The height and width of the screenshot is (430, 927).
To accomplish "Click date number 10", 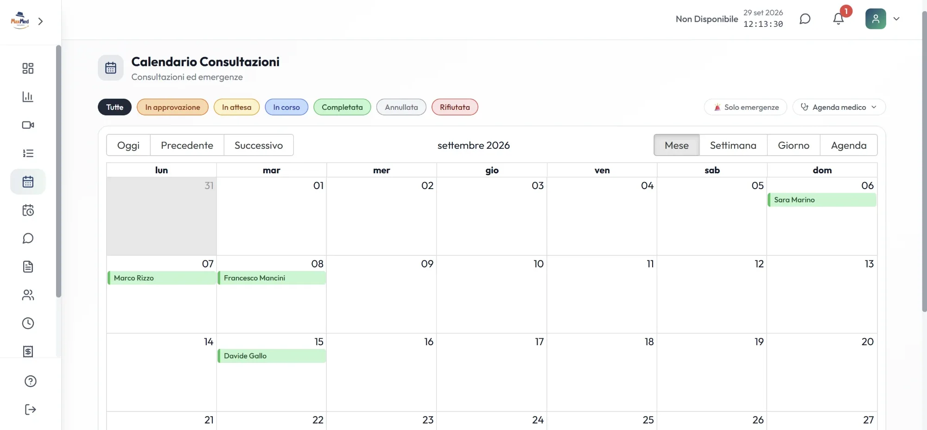I will click(539, 264).
